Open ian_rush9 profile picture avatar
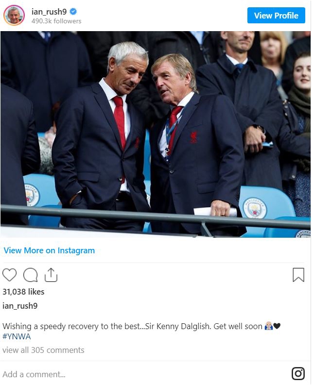This screenshot has width=314, height=385. 14,15
